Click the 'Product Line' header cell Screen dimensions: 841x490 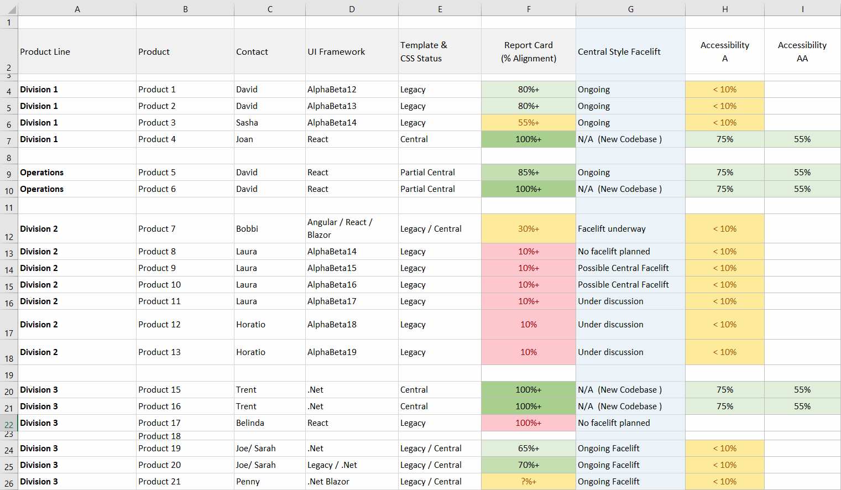(77, 51)
